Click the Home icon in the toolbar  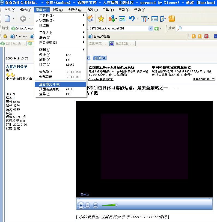pyautogui.click(x=90, y=19)
